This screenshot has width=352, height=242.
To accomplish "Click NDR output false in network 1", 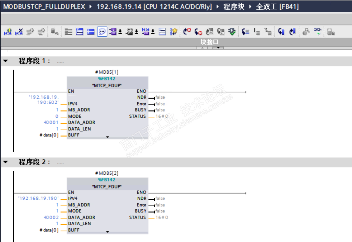I will click(x=160, y=97).
